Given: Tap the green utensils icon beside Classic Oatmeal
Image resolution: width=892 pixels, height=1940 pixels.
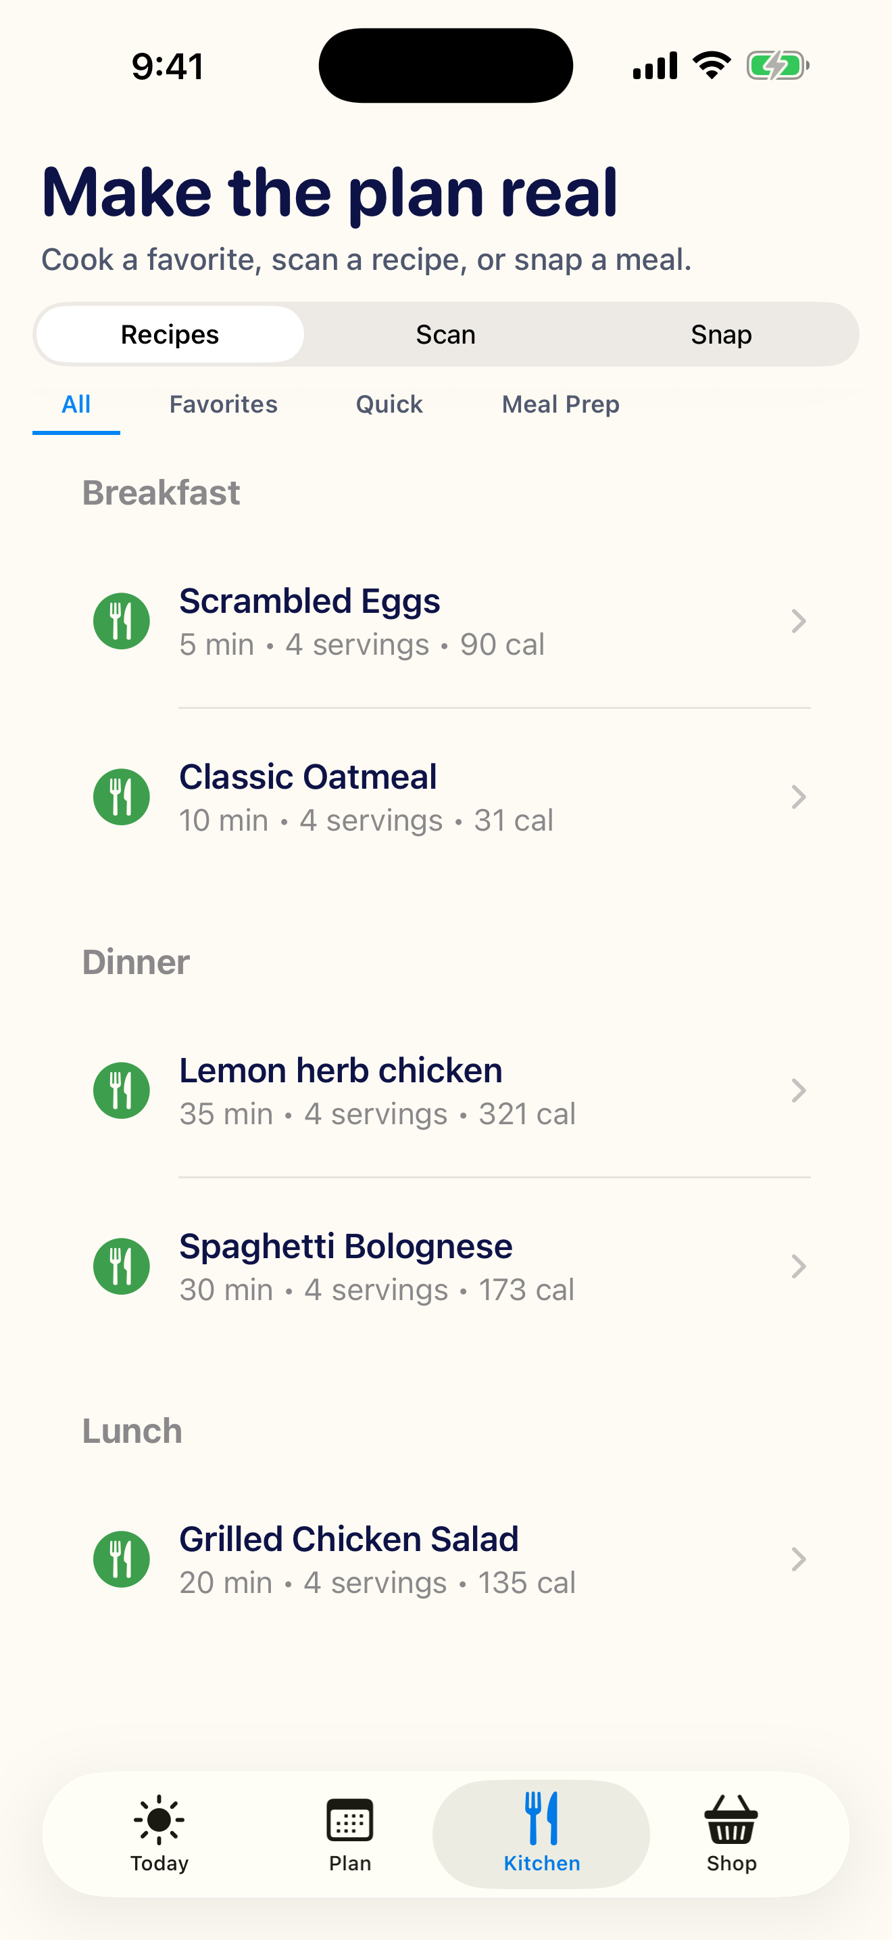Looking at the screenshot, I should point(121,797).
